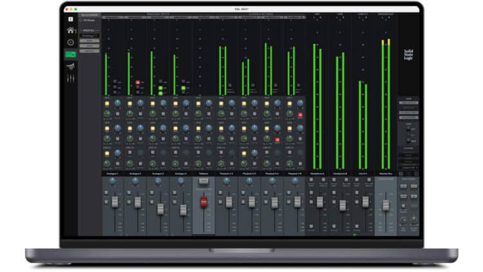This screenshot has width=483, height=272.
Task: Click the Analogue 1 blue pan knob above its fader
Action: tap(113, 181)
